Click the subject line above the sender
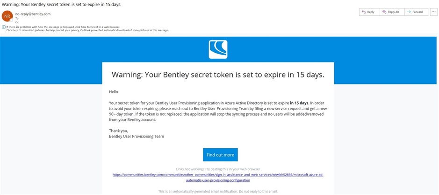This screenshot has width=439, height=195. 62,5
